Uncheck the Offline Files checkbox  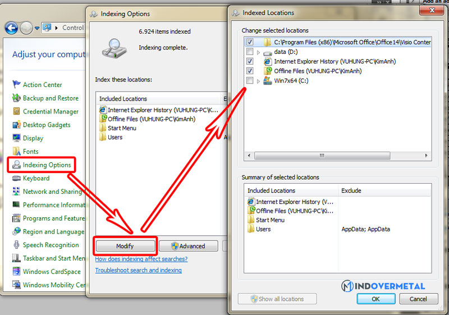pyautogui.click(x=250, y=71)
